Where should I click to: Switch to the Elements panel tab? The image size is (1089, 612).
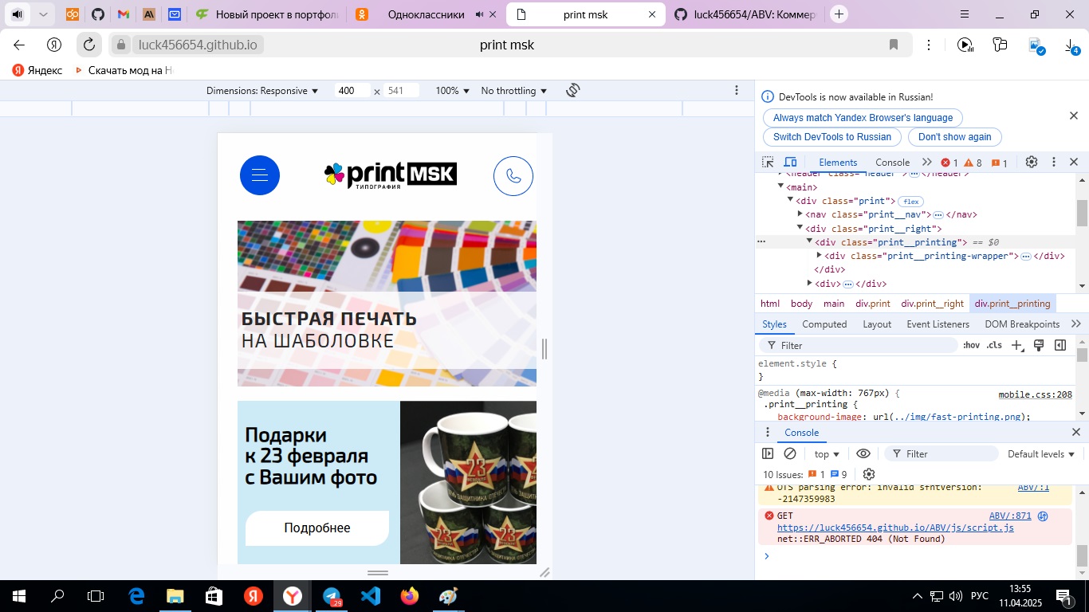click(x=838, y=163)
